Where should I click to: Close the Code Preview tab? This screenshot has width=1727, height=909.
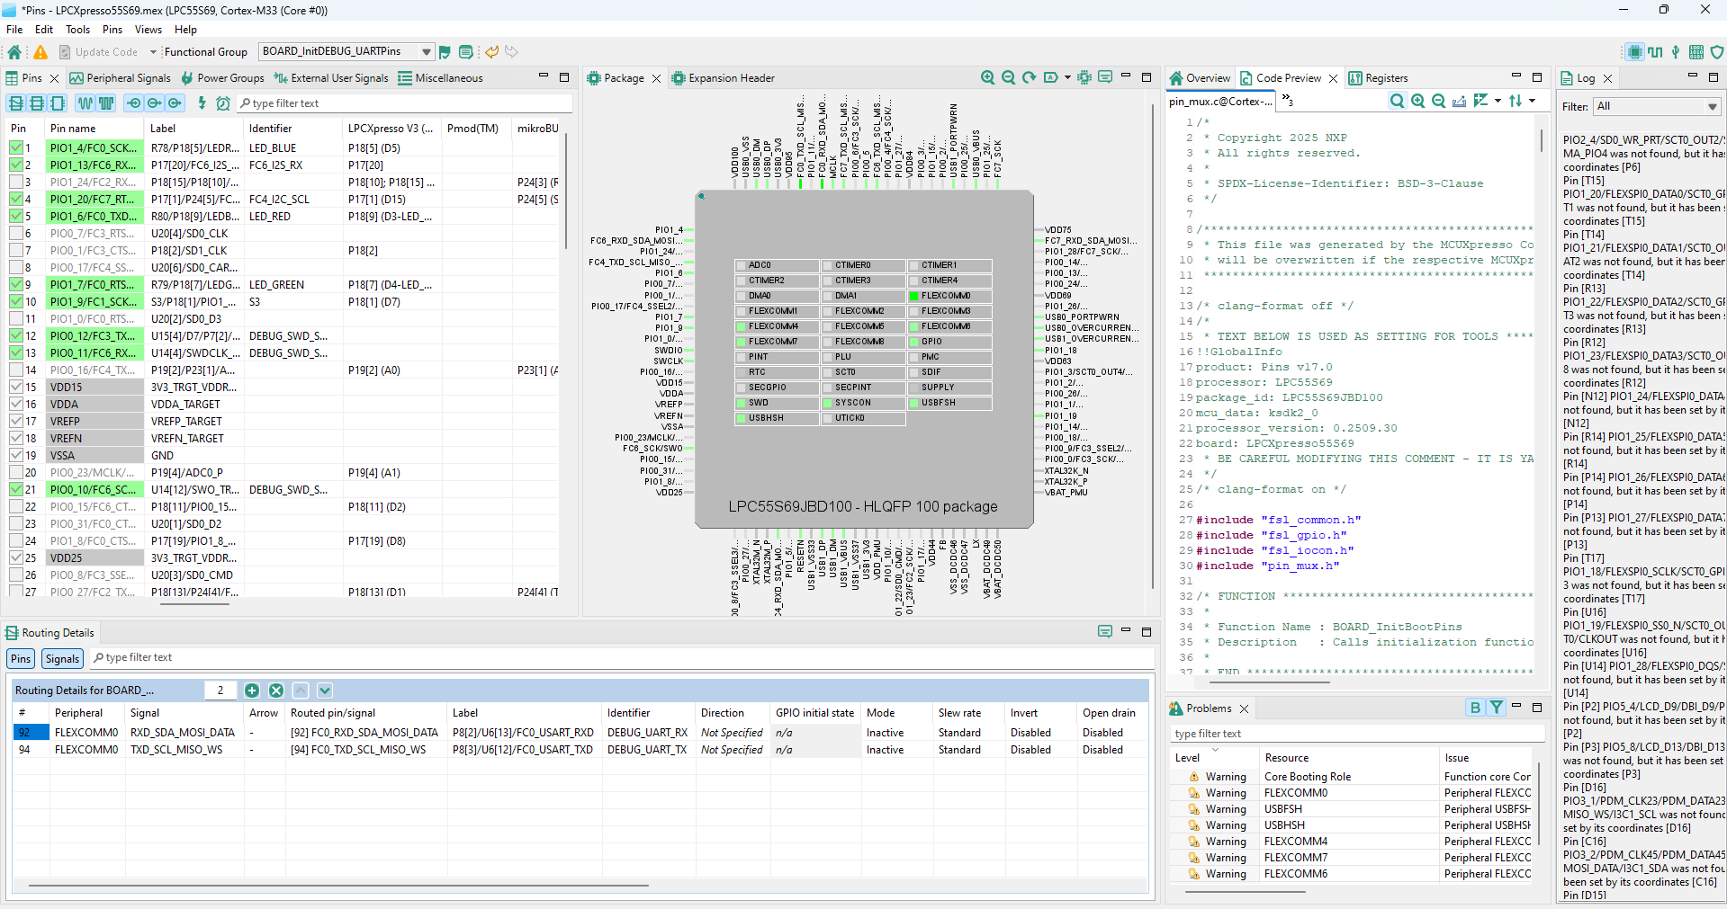click(x=1333, y=78)
